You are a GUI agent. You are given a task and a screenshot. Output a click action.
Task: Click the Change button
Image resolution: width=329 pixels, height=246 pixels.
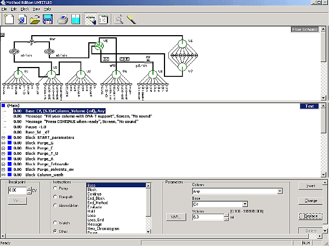coord(310,200)
